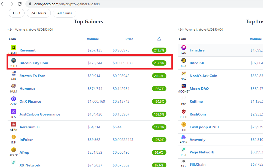Open the BitcoinX coin link
The width and height of the screenshot is (263, 167).
click(x=197, y=63)
